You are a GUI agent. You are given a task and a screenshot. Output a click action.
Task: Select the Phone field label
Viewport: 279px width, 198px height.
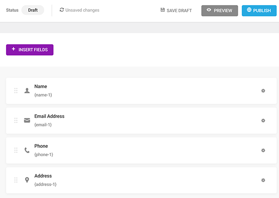coord(41,146)
